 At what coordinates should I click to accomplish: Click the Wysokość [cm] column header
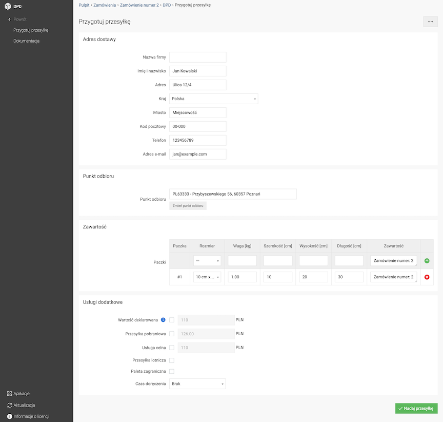tap(313, 246)
